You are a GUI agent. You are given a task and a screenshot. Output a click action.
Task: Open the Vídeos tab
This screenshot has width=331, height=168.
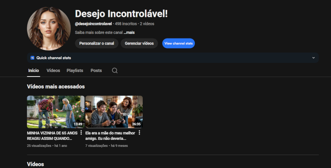(53, 70)
